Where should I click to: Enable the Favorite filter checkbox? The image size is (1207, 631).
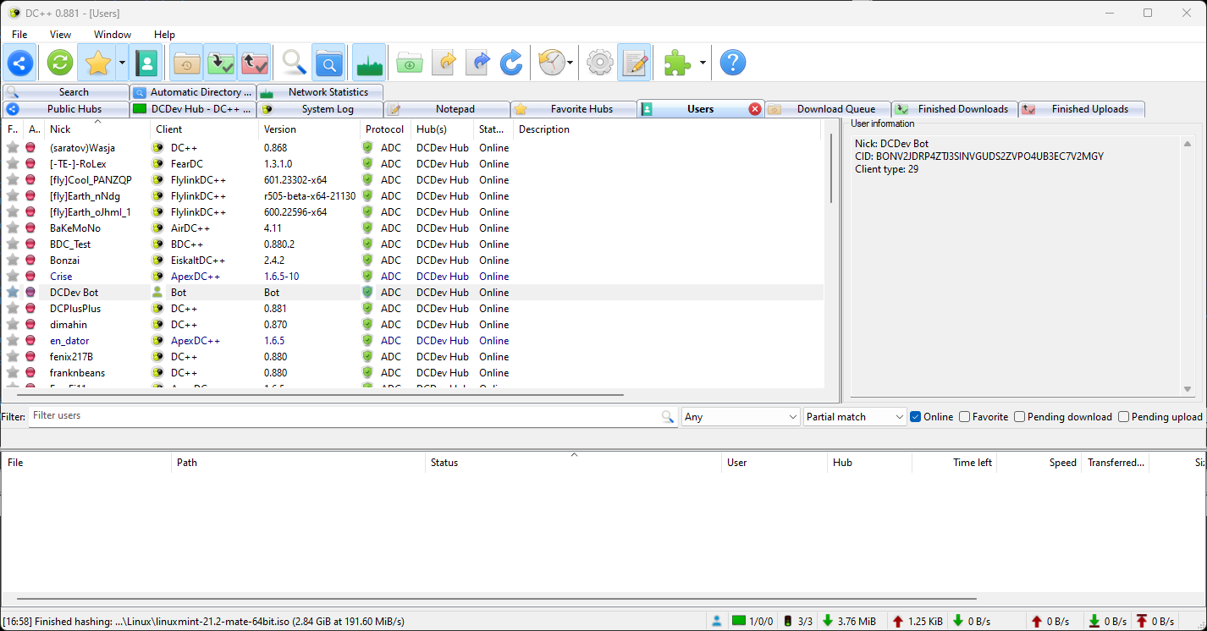tap(964, 417)
